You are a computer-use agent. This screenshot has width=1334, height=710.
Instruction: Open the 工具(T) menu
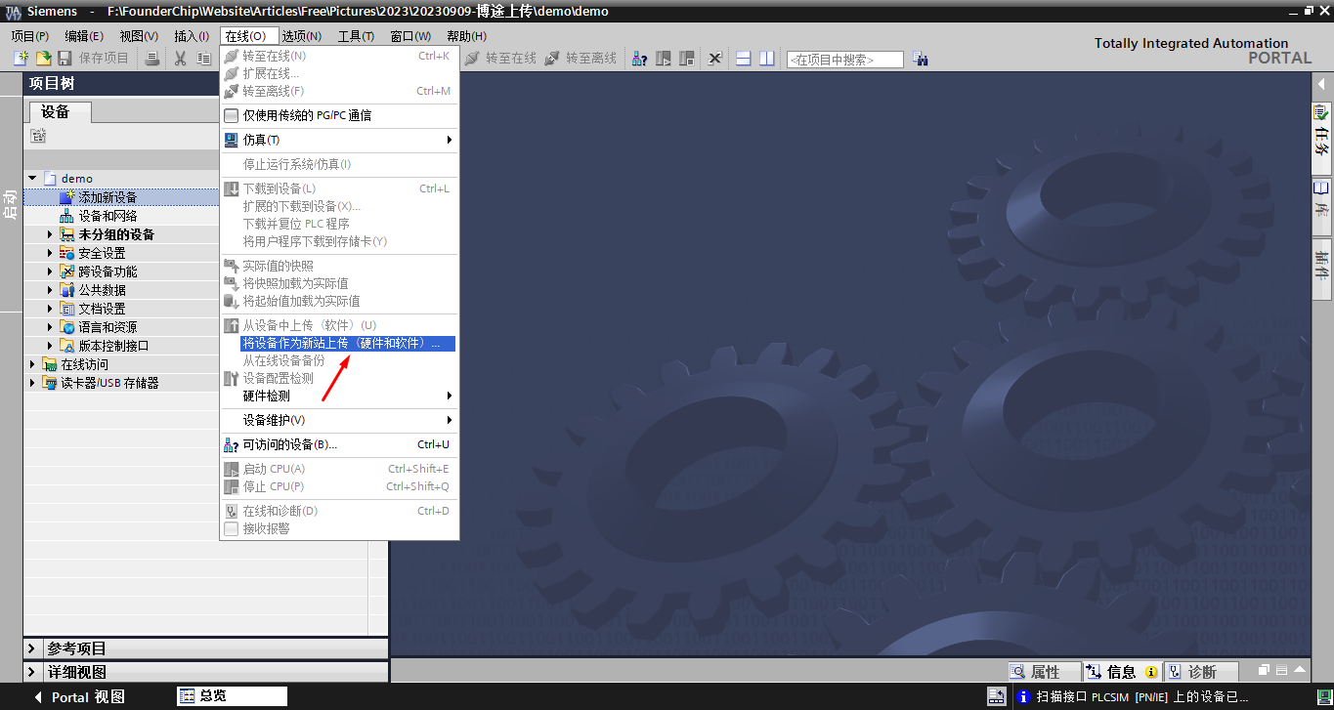pyautogui.click(x=356, y=36)
